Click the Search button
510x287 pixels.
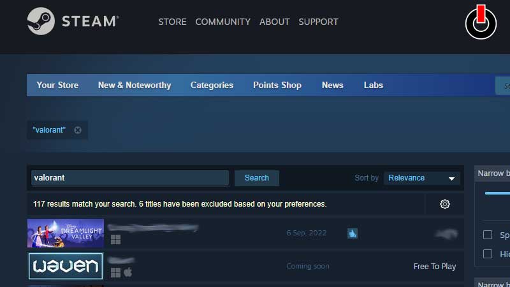pos(257,178)
